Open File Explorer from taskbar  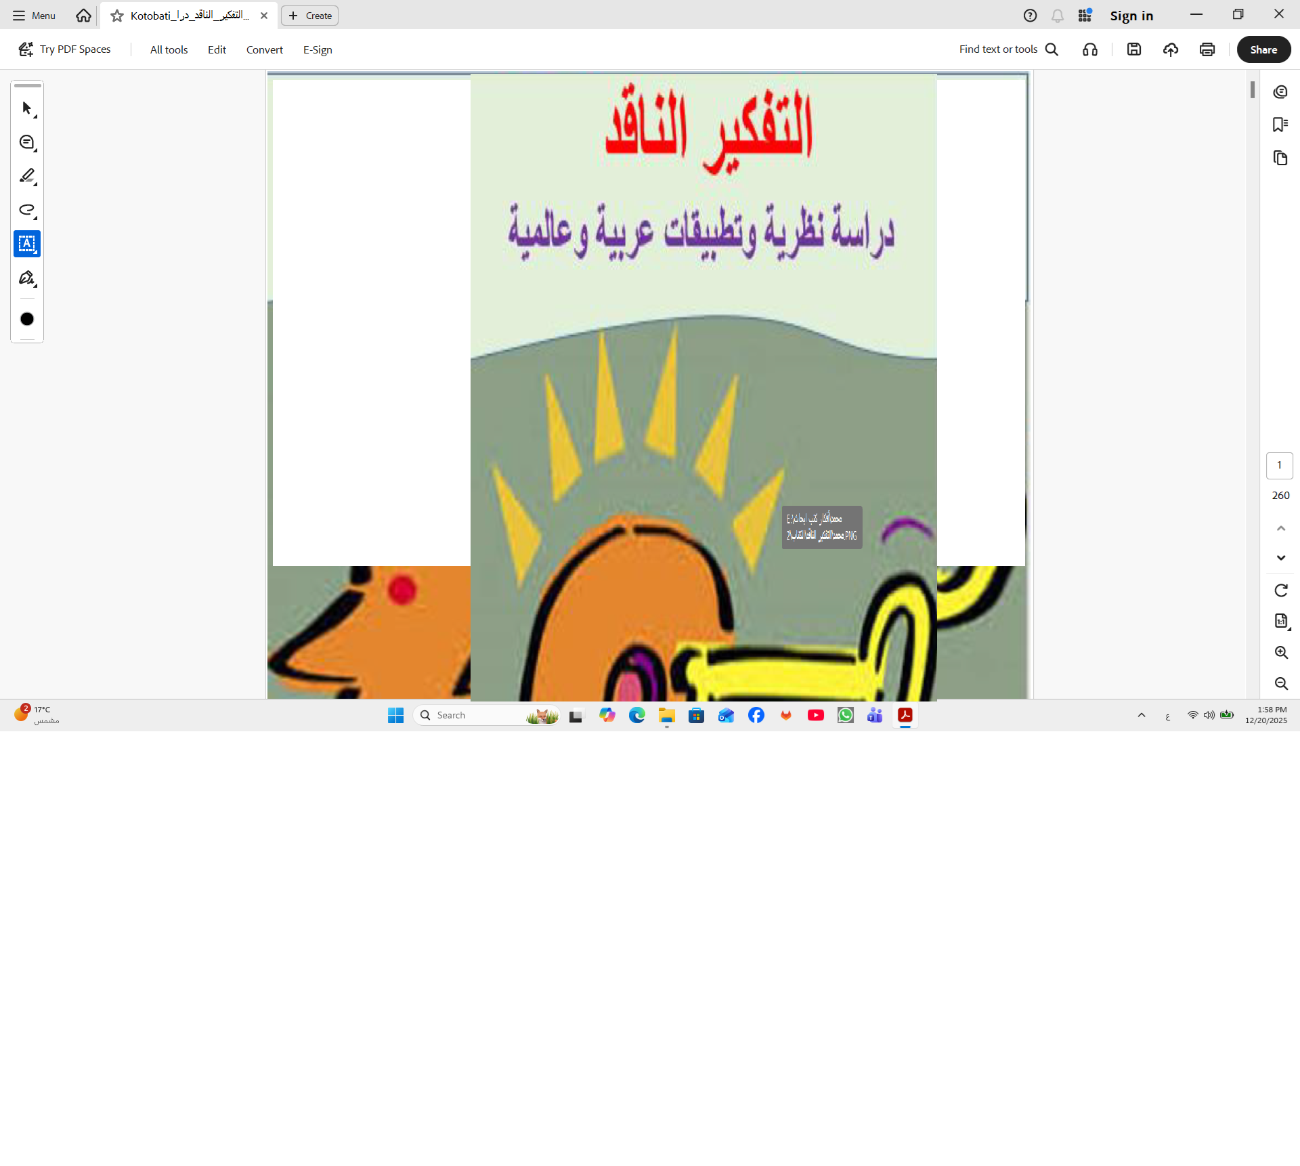(667, 715)
